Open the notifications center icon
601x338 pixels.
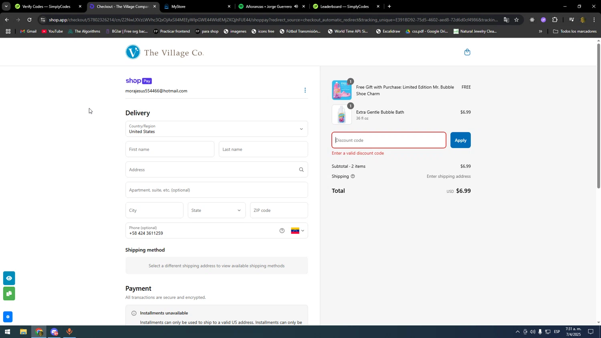click(591, 332)
